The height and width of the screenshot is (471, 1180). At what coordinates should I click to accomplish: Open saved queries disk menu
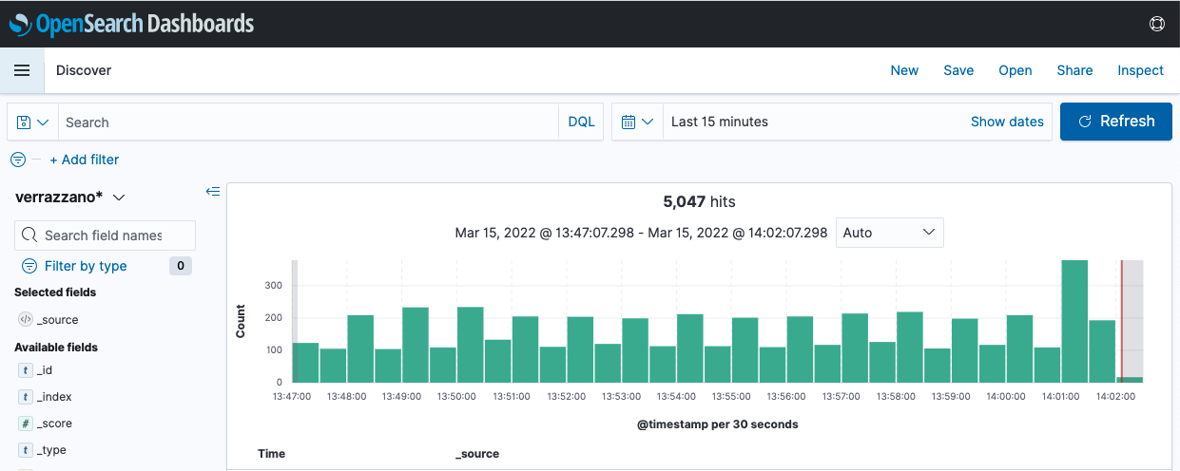tap(33, 122)
